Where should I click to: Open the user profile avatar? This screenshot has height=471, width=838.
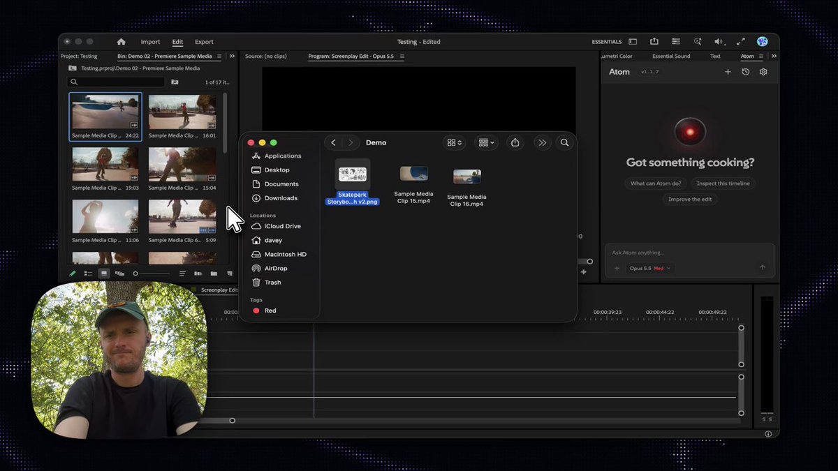pos(762,42)
